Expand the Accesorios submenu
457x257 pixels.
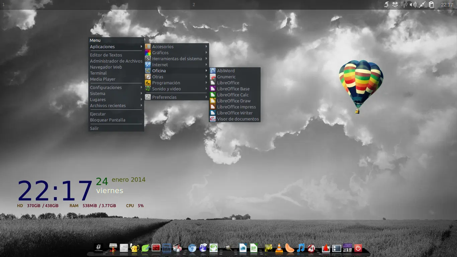(x=177, y=47)
